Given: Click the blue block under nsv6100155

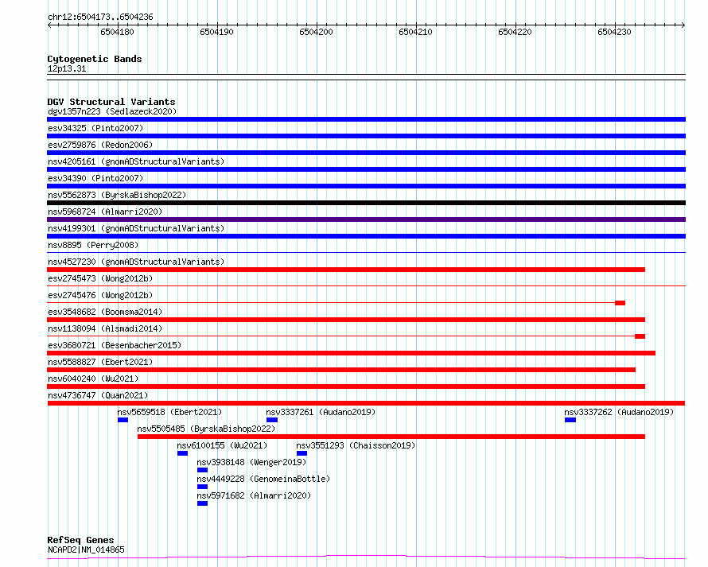Looking at the screenshot, I should coord(182,453).
